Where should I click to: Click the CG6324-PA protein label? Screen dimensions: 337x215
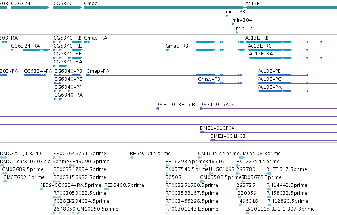pyautogui.click(x=38, y=71)
